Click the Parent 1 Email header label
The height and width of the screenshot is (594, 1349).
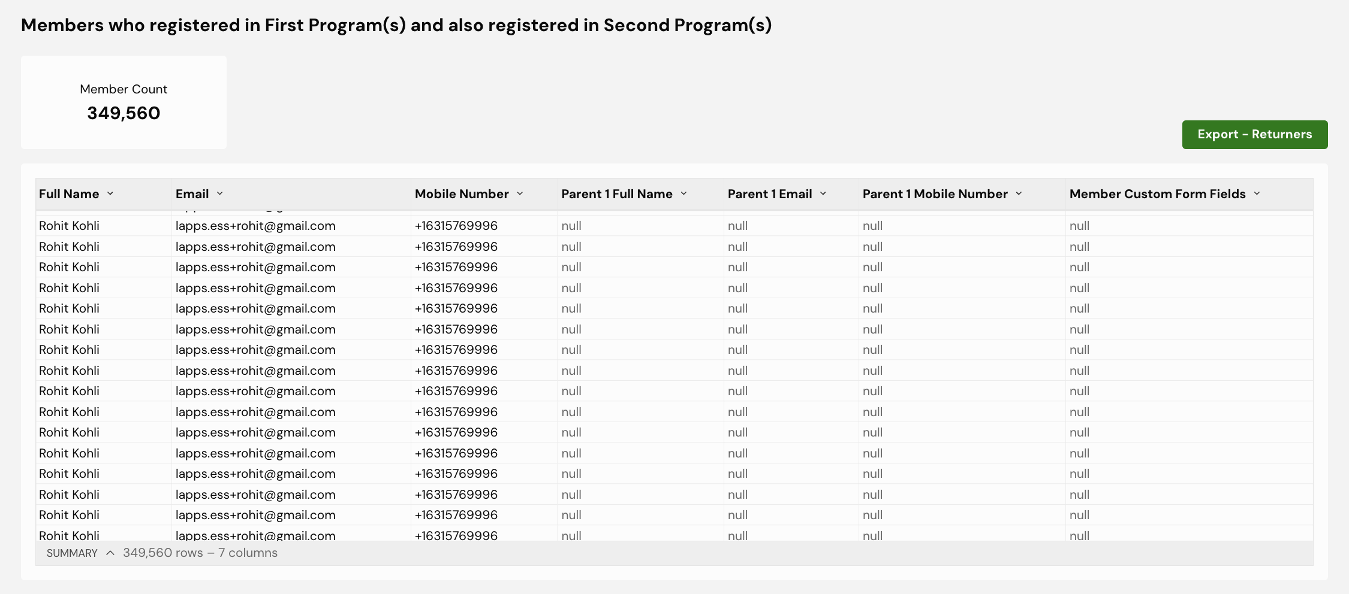tap(770, 194)
